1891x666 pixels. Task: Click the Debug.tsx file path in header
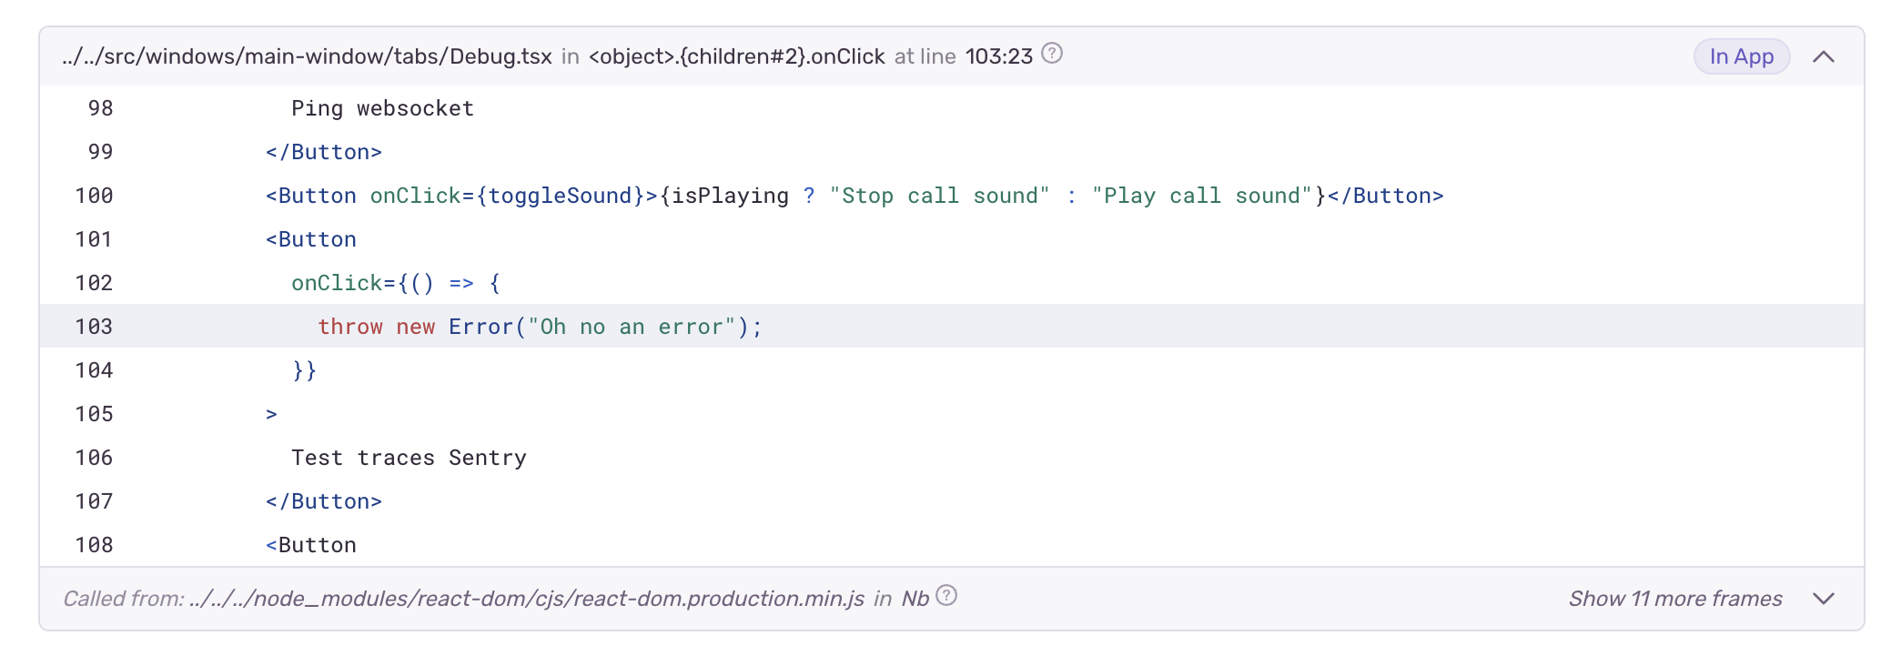click(x=307, y=56)
